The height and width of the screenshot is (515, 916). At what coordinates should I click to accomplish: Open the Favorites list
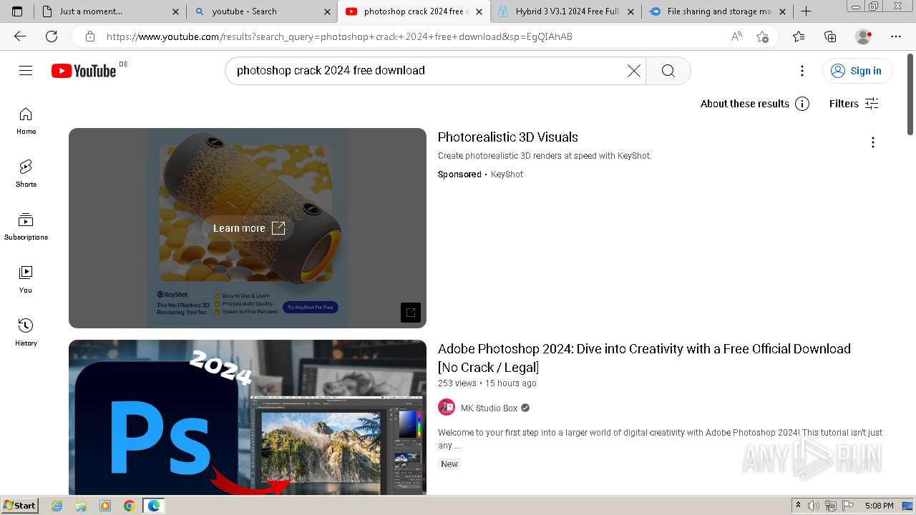click(x=799, y=36)
